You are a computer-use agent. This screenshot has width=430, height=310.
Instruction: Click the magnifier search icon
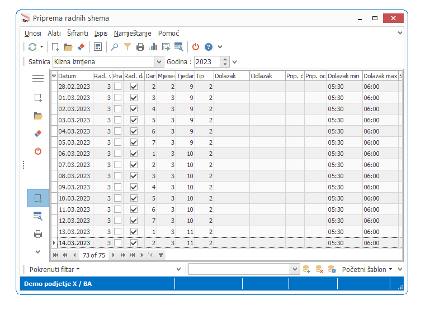115,47
